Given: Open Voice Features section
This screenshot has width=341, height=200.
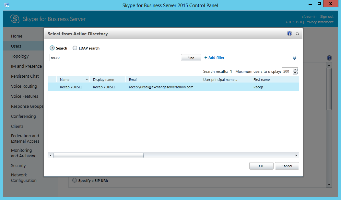Looking at the screenshot, I should [x=24, y=96].
